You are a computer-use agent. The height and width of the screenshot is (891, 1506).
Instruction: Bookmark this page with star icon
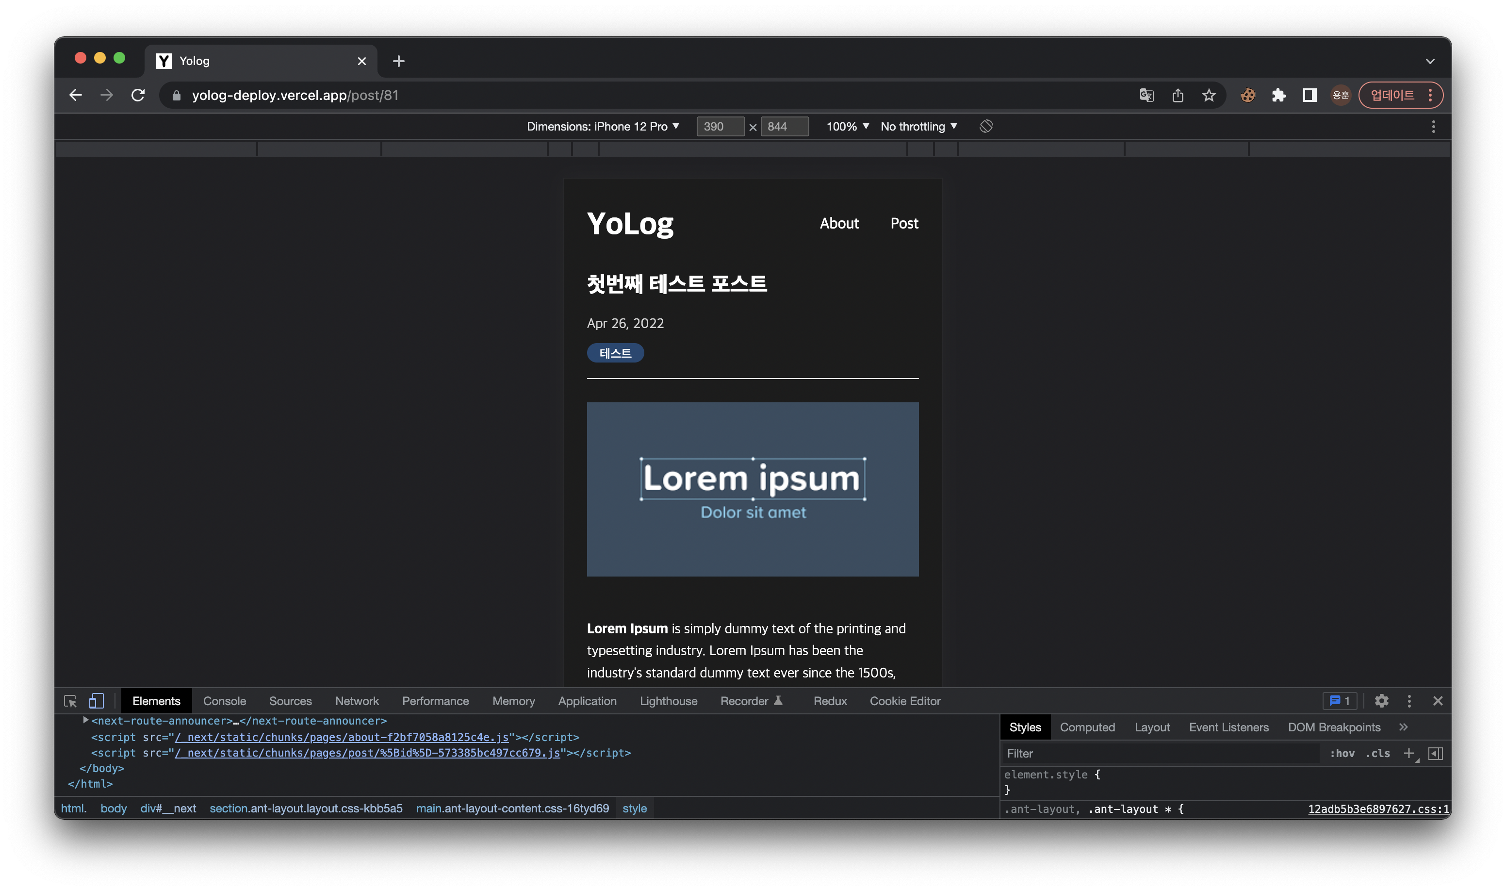click(x=1209, y=95)
